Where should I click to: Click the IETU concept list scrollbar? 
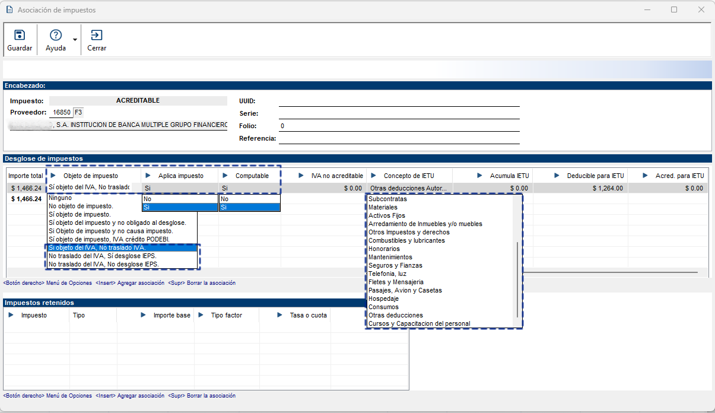[x=517, y=279]
